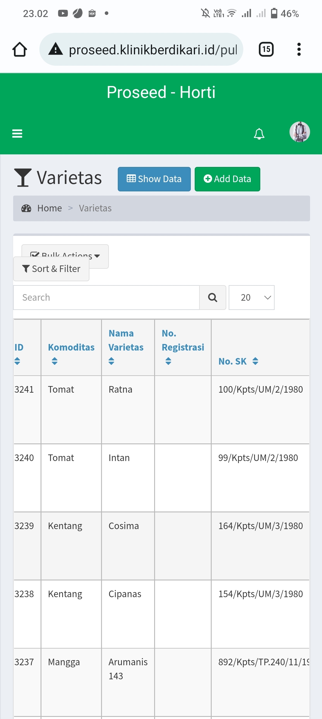Open rows-per-page dropdown showing 20
This screenshot has width=322, height=719.
click(x=251, y=297)
